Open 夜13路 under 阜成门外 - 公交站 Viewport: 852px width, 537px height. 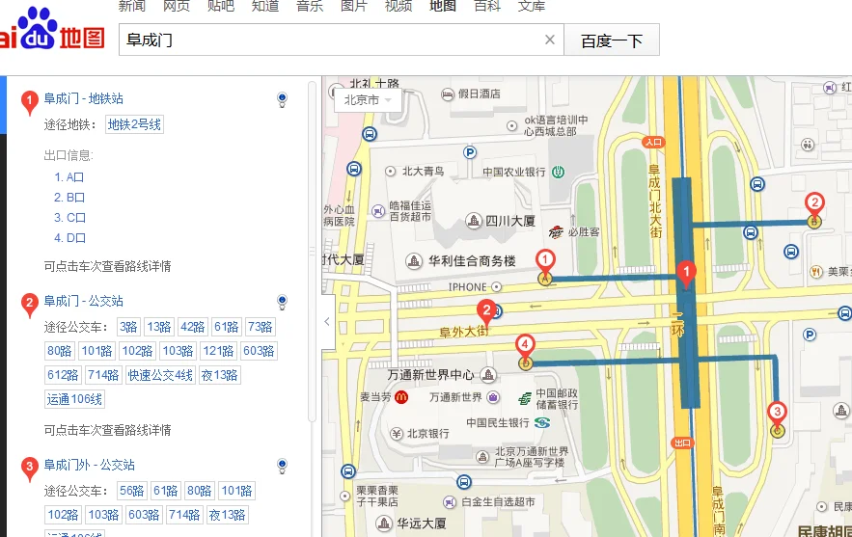pyautogui.click(x=228, y=515)
